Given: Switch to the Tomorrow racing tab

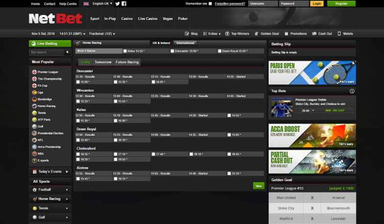Looking at the screenshot, I should [103, 62].
